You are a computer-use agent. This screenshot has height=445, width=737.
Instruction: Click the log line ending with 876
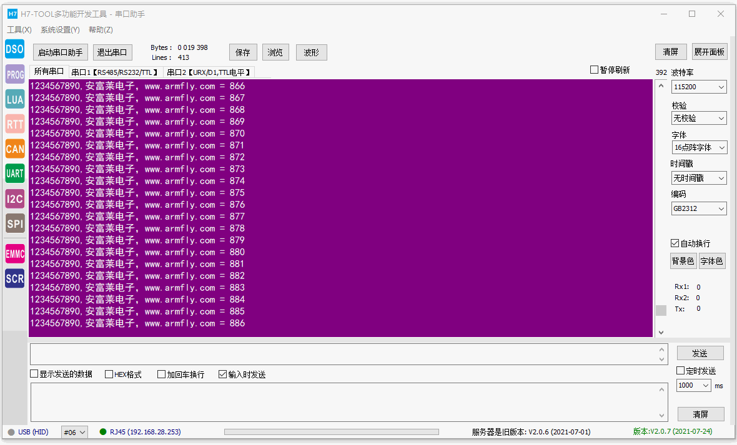pyautogui.click(x=137, y=205)
